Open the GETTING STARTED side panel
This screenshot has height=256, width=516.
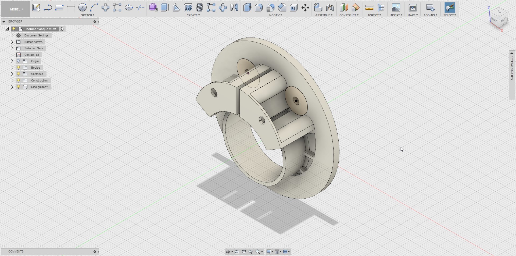pos(512,68)
